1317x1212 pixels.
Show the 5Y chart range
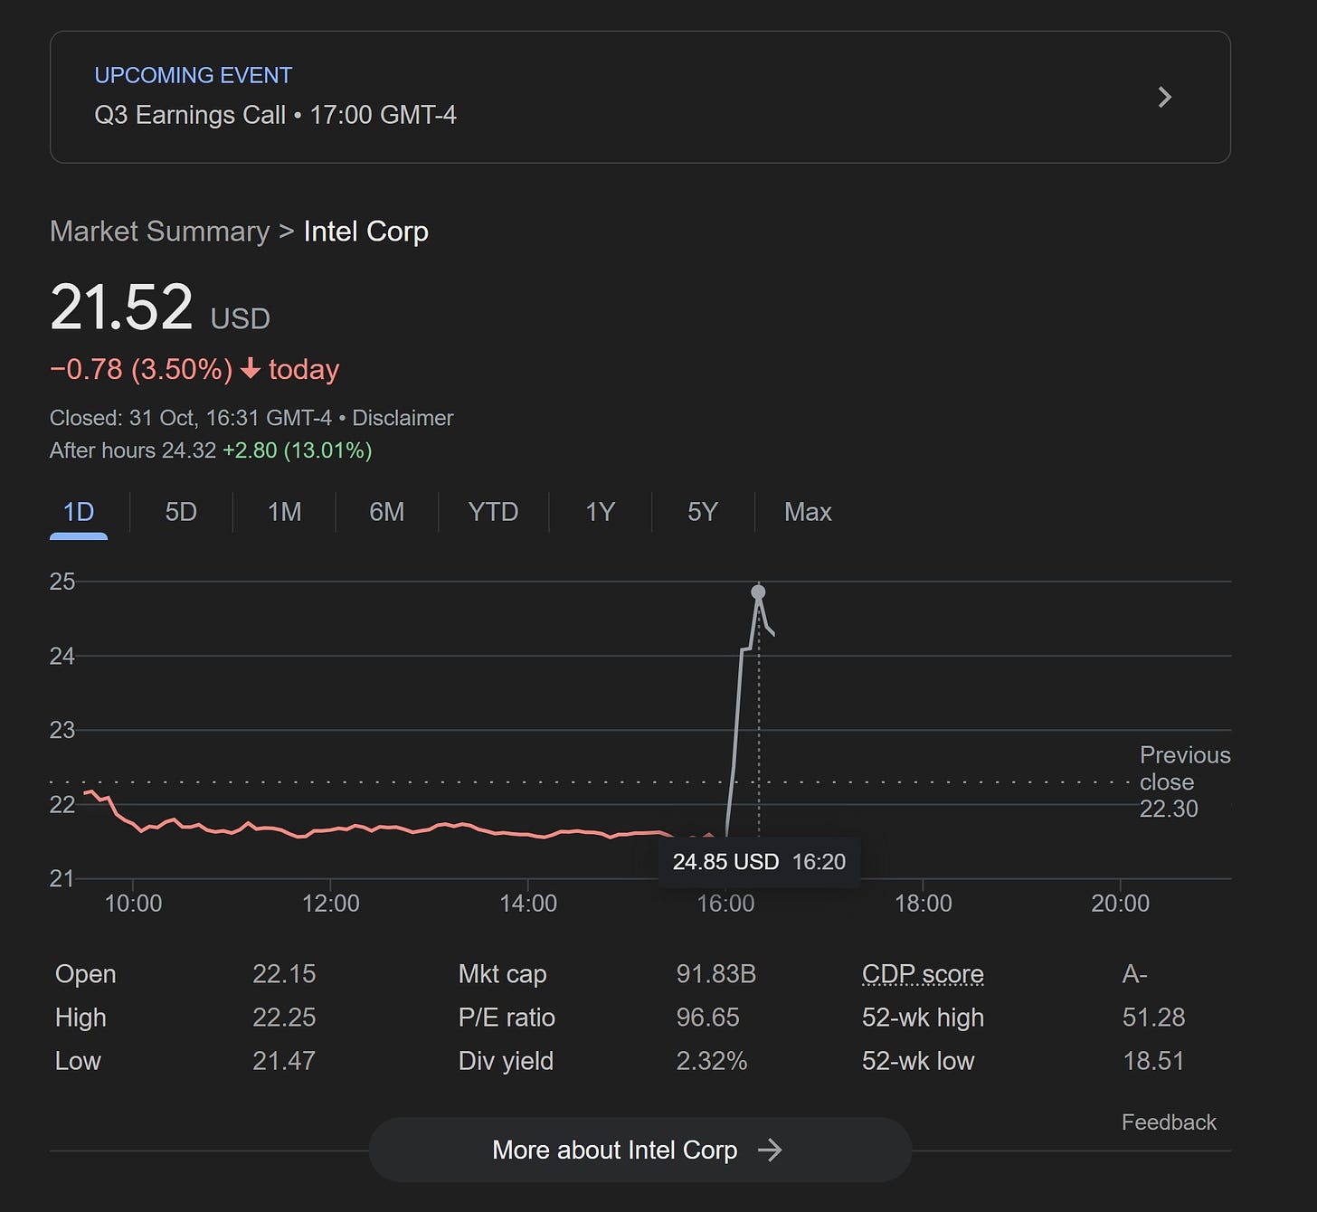tap(702, 512)
